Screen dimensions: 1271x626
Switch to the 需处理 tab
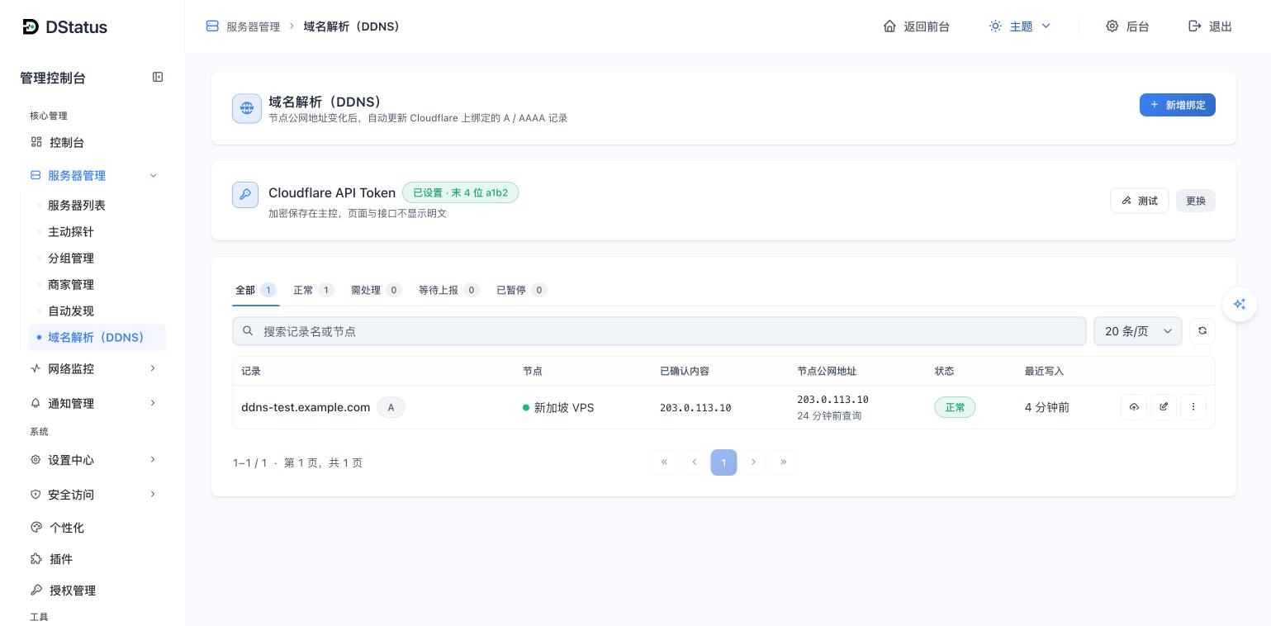(376, 290)
